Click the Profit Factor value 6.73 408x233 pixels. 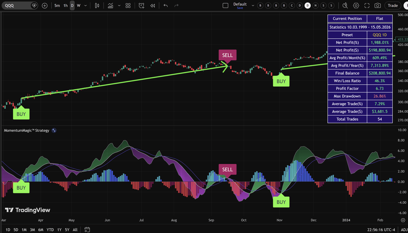380,88
